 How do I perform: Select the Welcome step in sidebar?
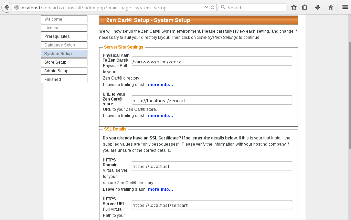click(x=64, y=19)
